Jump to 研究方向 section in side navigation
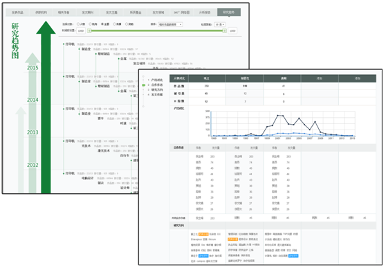The width and height of the screenshot is (386, 275). click(x=157, y=90)
